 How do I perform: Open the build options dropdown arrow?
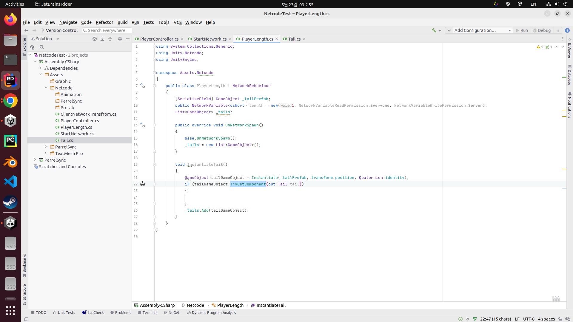[440, 31]
